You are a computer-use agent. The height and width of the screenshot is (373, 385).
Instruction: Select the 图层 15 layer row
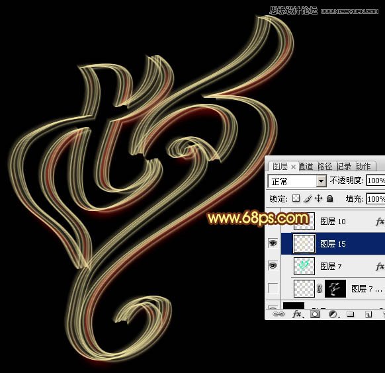(x=333, y=243)
